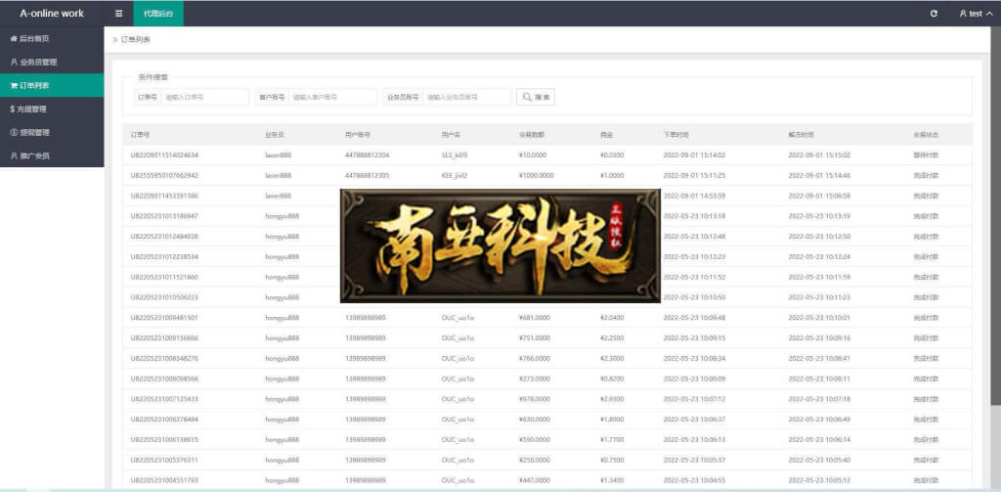The width and height of the screenshot is (1001, 492).
Task: Click commission ¥2.9300
Action: (x=612, y=399)
